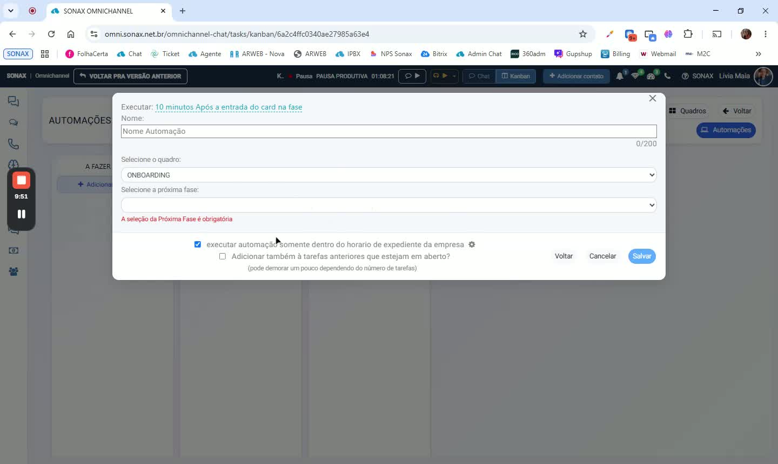Click the phone icon in left sidebar
Image resolution: width=778 pixels, height=464 pixels.
14,144
